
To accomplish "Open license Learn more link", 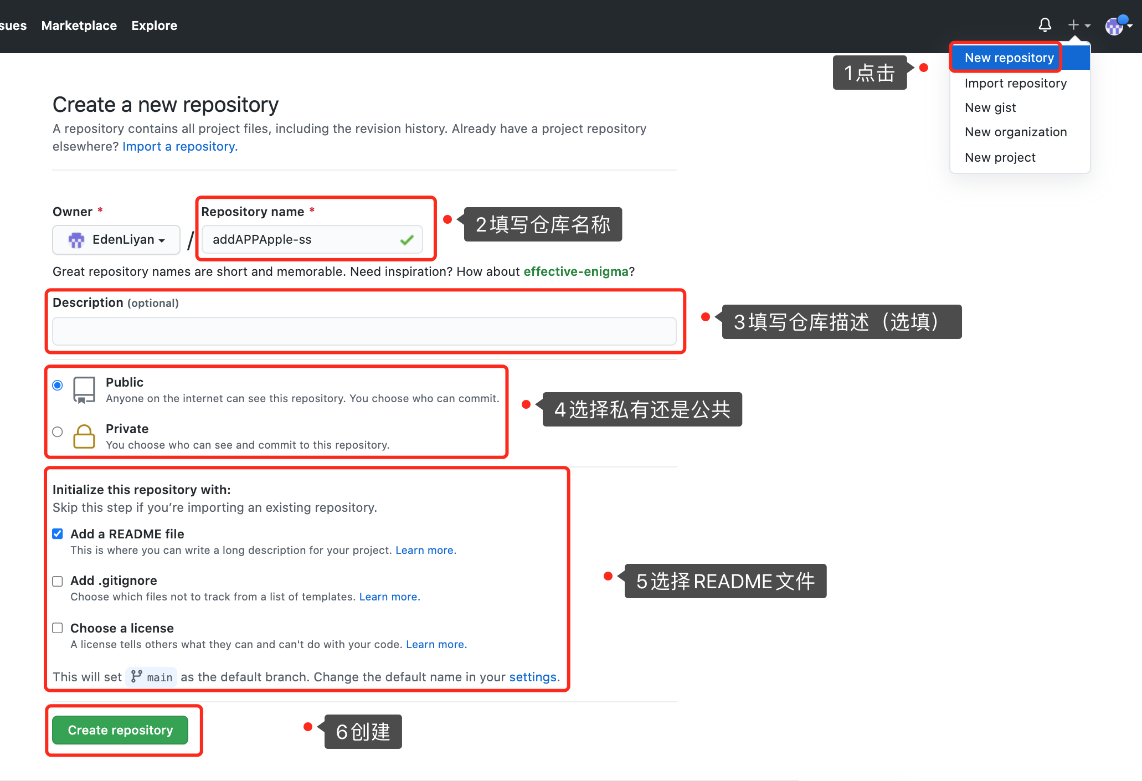I will click(436, 644).
